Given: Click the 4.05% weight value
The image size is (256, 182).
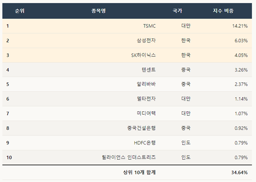Looking at the screenshot, I should coord(241,55).
